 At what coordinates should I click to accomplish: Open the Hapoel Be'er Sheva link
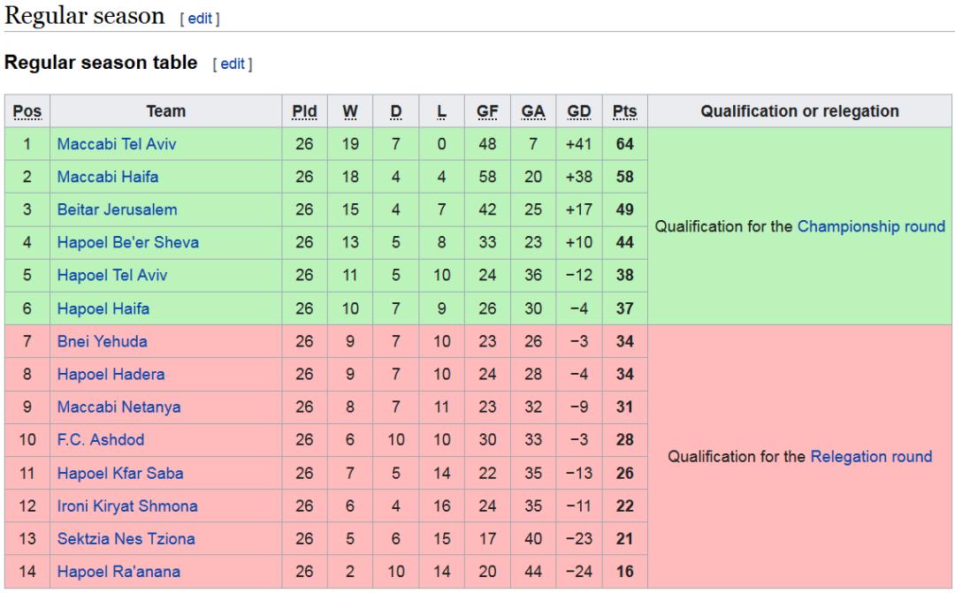click(x=128, y=243)
